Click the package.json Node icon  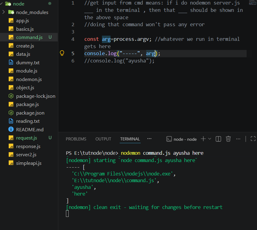(x=11, y=113)
